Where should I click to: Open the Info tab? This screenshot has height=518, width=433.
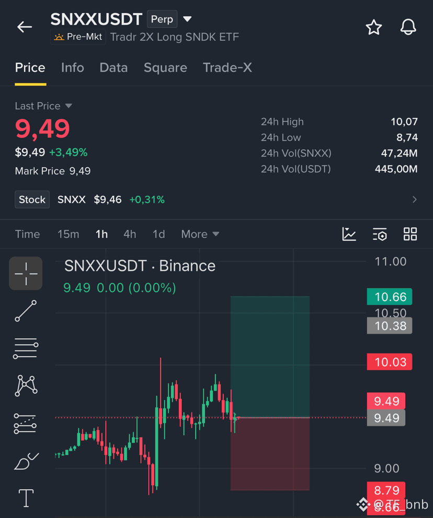(x=73, y=68)
